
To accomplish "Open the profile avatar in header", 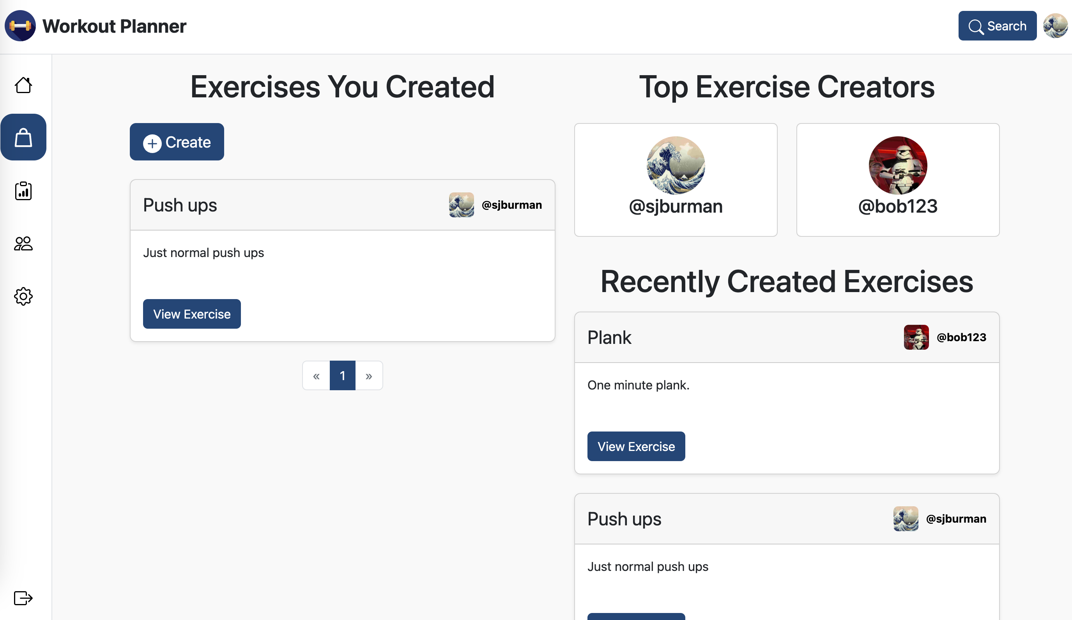I will click(x=1056, y=26).
